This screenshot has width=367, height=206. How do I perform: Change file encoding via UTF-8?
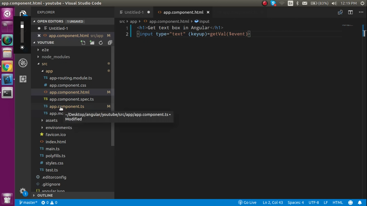314,203
